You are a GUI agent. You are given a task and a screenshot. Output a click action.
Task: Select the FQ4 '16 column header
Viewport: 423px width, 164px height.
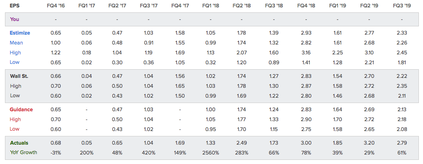[x=56, y=5]
